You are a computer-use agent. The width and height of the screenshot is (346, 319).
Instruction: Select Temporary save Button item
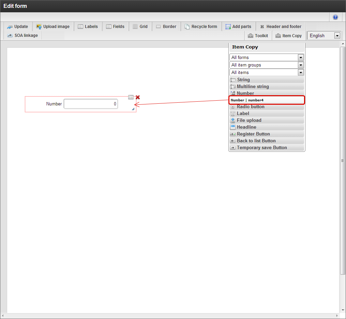pos(267,148)
